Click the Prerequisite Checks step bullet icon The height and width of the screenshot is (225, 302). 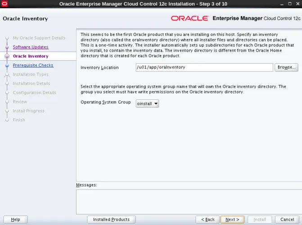pos(7,66)
